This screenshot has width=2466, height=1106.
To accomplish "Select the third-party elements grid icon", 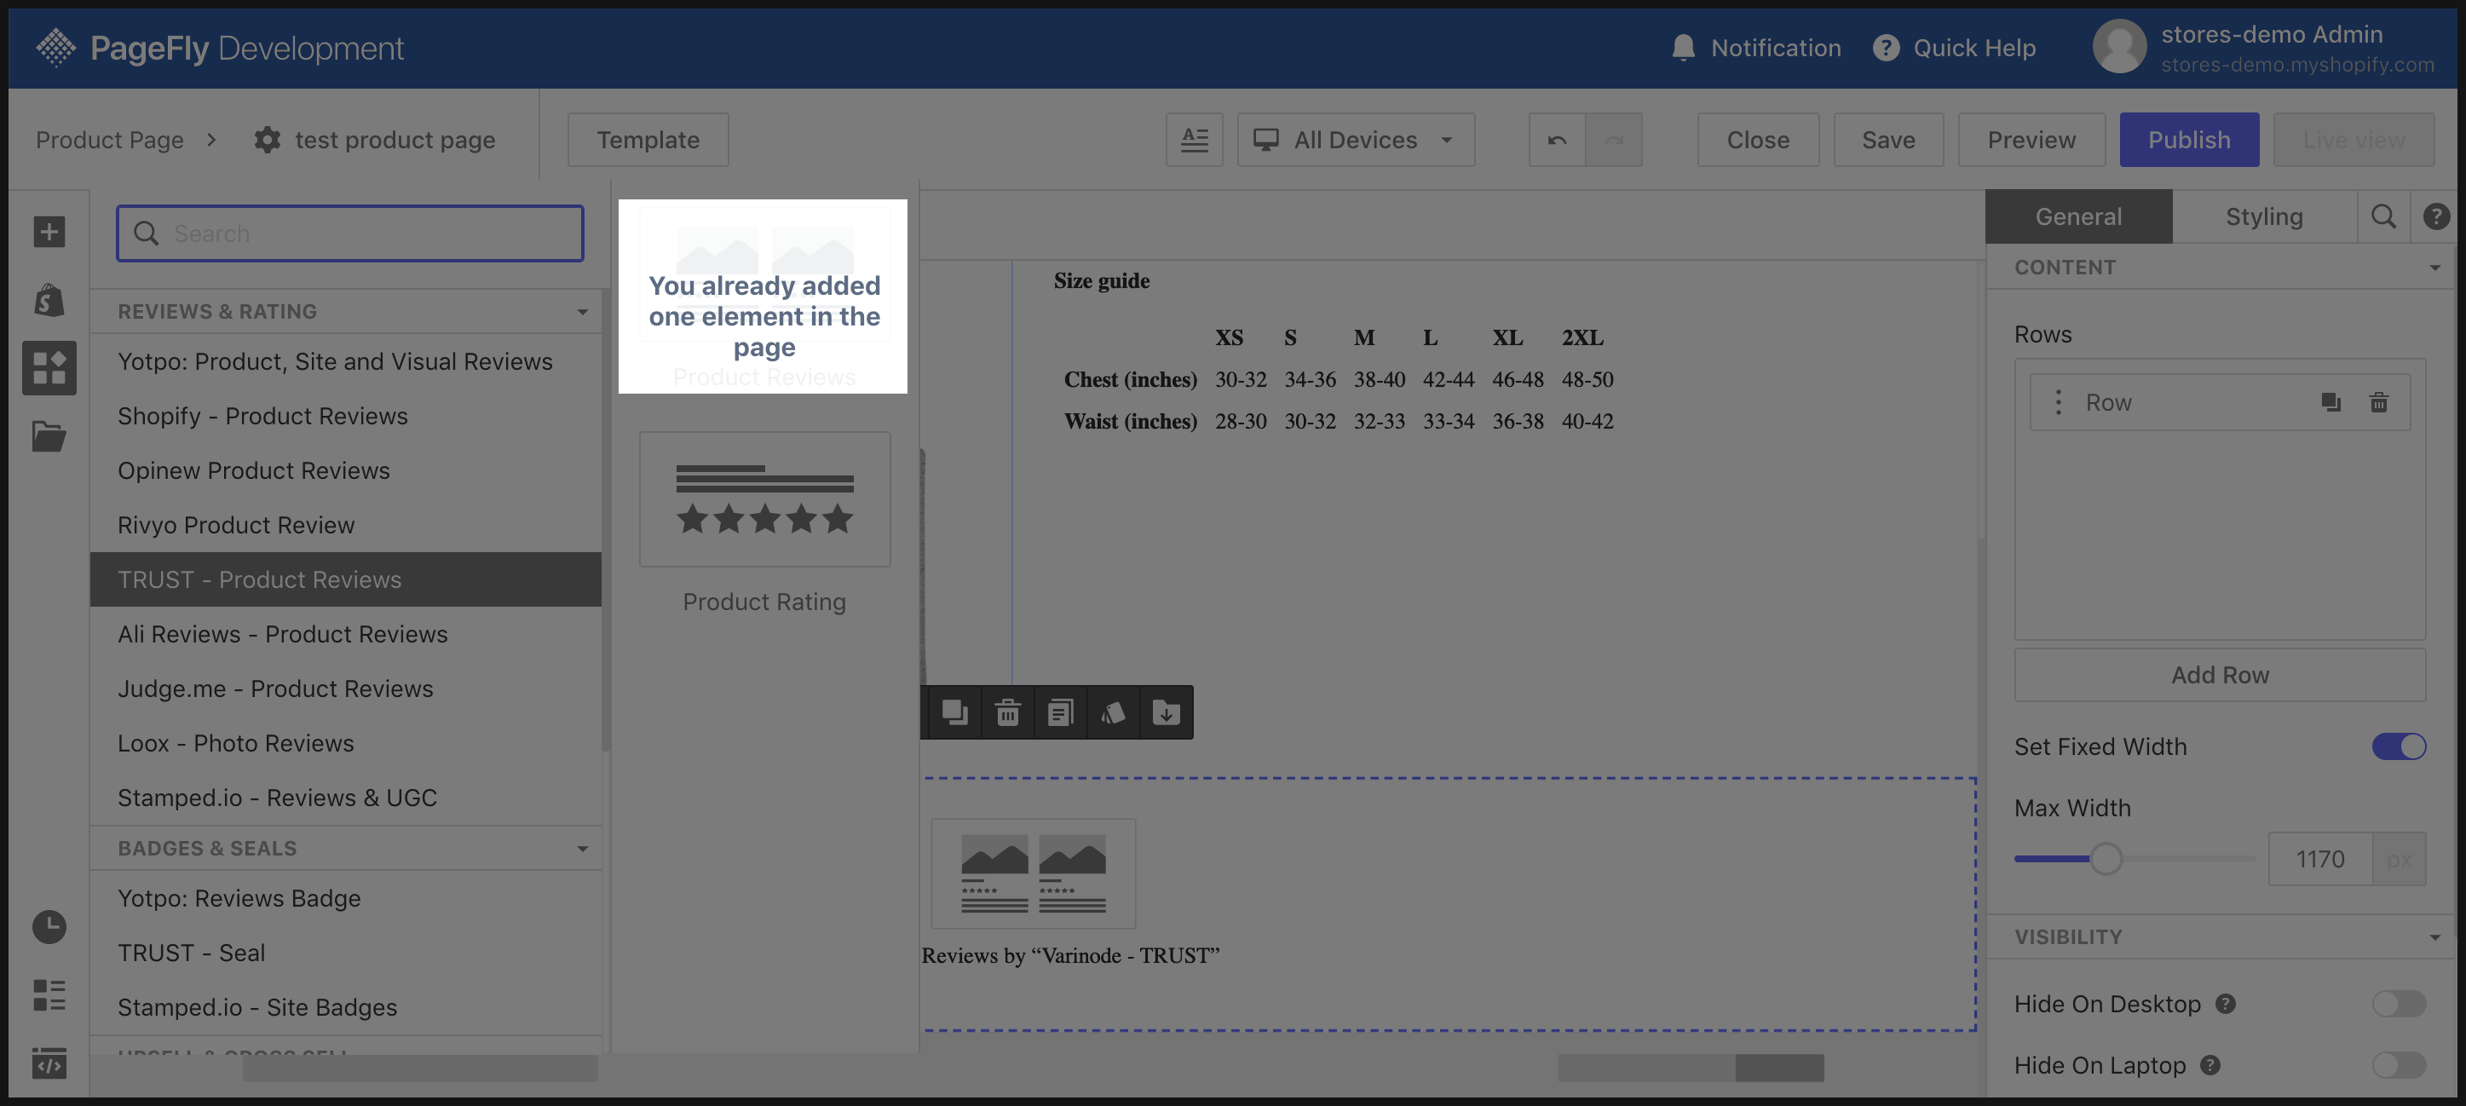I will [49, 368].
